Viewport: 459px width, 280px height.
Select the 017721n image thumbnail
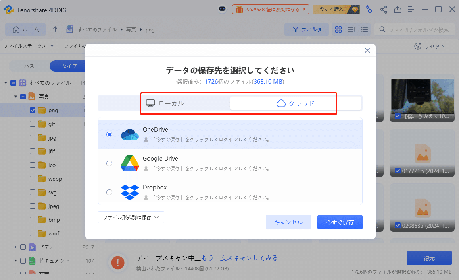pos(422,154)
